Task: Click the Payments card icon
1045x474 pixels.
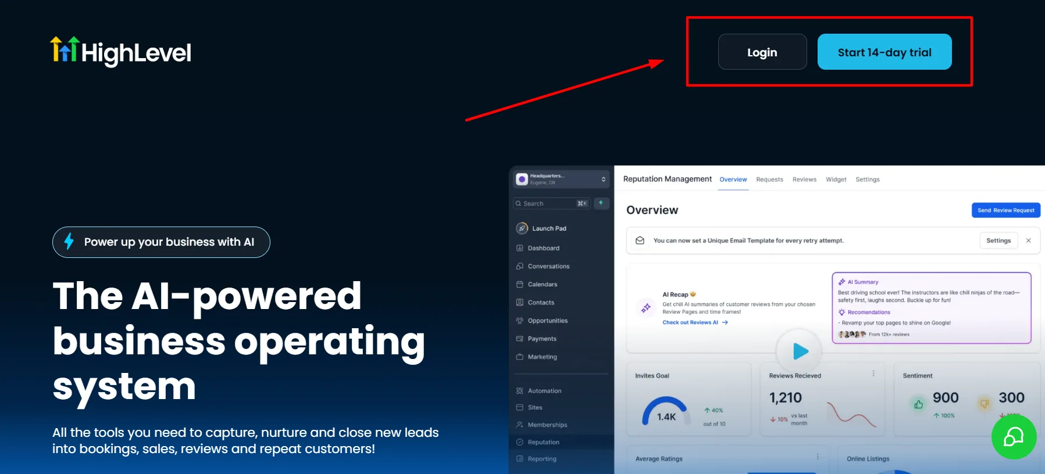Action: coord(520,339)
